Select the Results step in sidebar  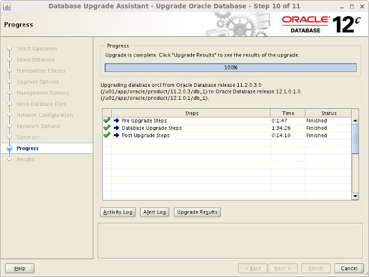coord(26,159)
